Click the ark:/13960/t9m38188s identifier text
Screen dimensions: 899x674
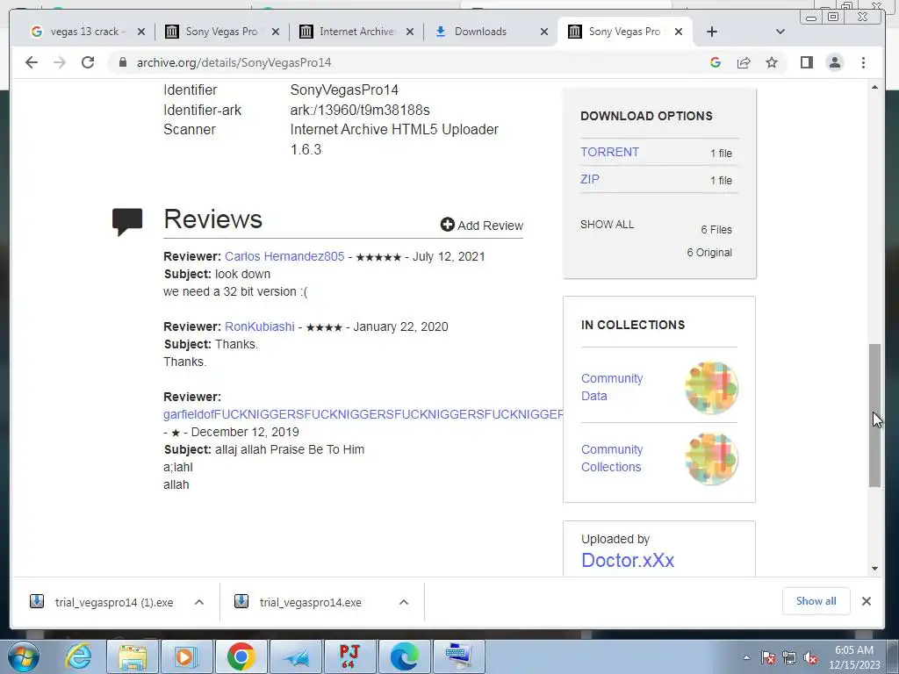coord(359,110)
